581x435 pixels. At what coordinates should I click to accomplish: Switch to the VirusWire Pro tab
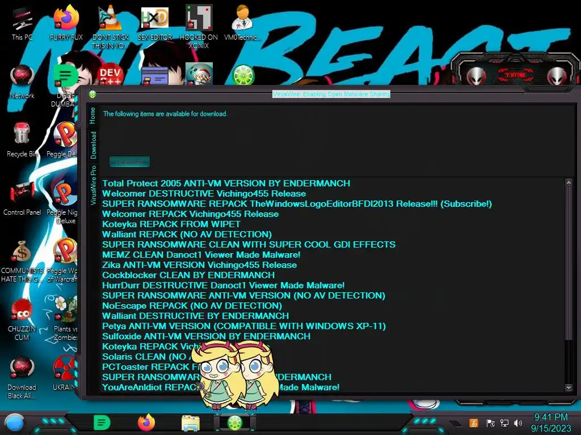[x=93, y=185]
